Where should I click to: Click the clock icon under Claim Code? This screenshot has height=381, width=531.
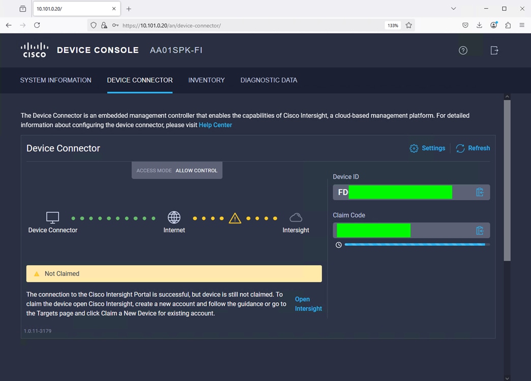point(339,245)
